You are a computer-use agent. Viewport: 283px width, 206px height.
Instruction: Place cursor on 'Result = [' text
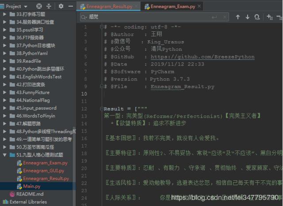click(x=121, y=109)
